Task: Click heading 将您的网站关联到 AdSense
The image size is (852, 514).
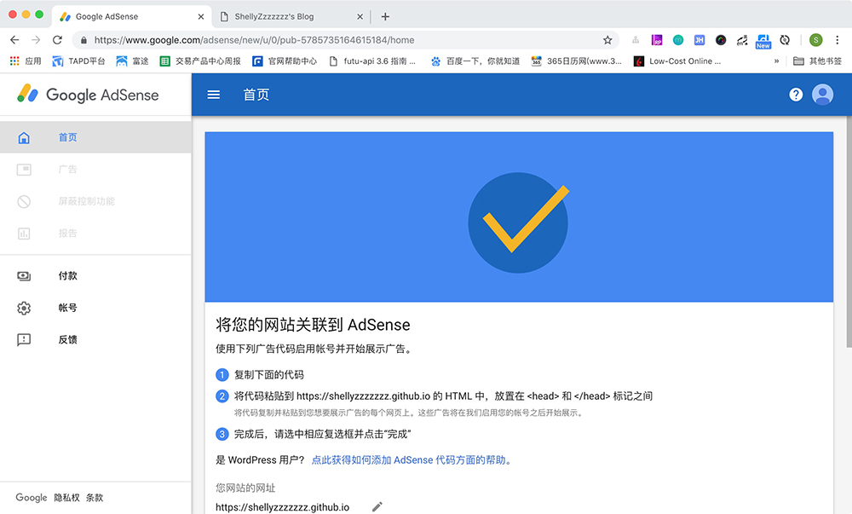Action: click(x=313, y=325)
